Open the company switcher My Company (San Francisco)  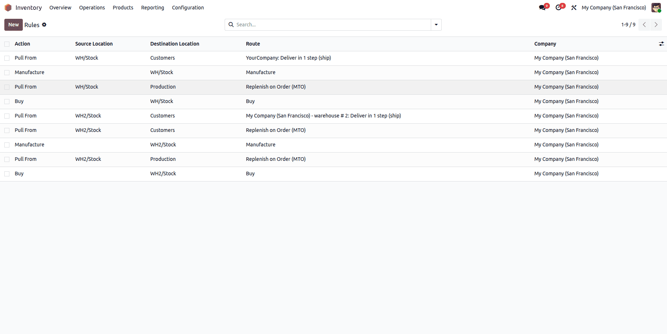click(x=613, y=8)
